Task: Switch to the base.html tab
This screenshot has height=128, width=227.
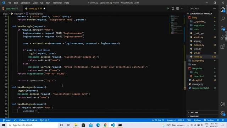Action: click(x=10, y=9)
